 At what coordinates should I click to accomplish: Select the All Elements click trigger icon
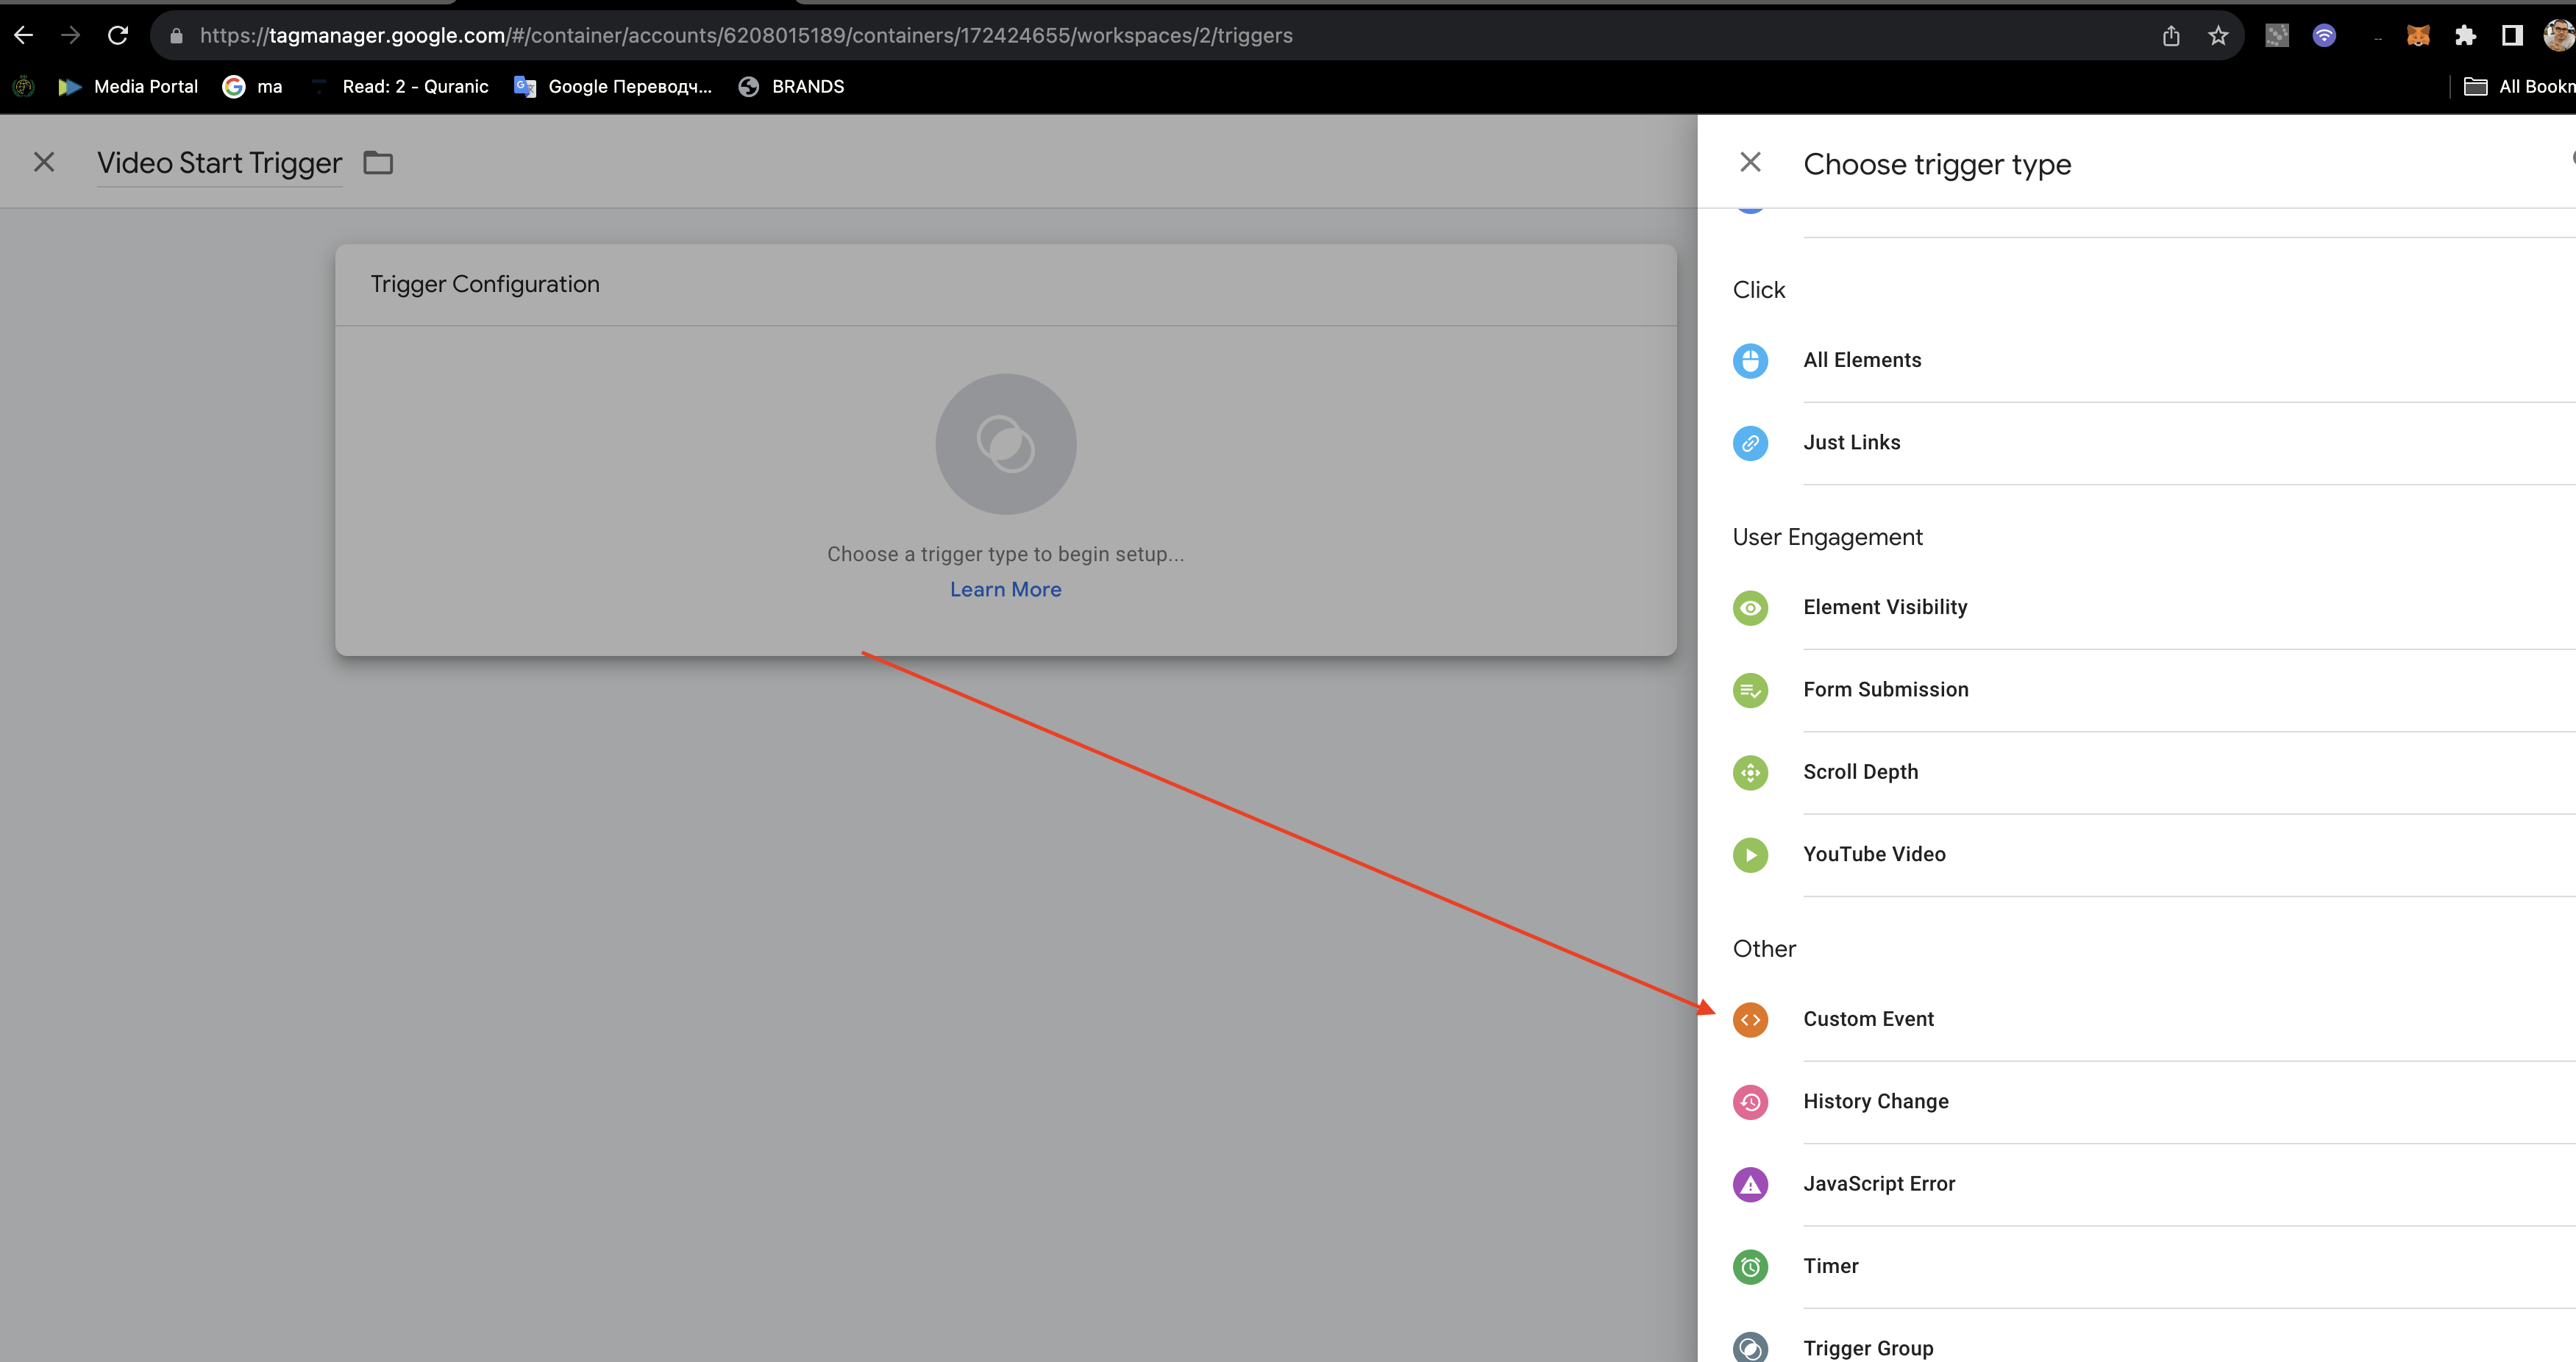click(x=1750, y=361)
